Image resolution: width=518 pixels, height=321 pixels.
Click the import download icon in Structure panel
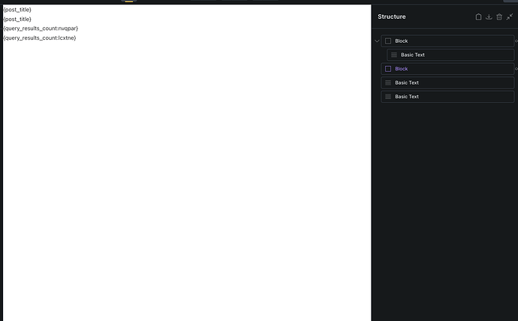pos(489,16)
